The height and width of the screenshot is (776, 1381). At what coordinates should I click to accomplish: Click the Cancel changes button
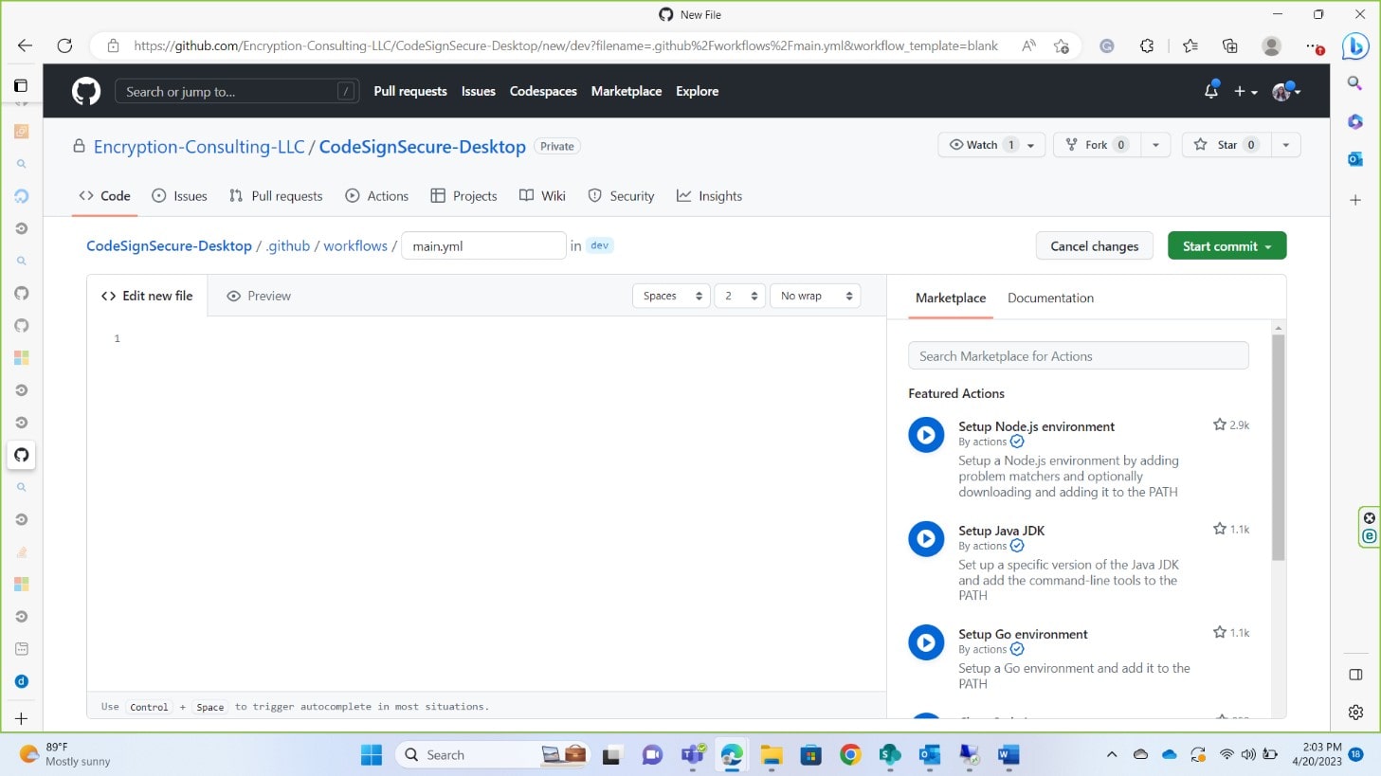point(1094,246)
